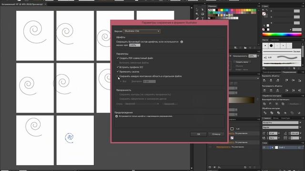Click horizontal align left icon

click(x=264, y=80)
